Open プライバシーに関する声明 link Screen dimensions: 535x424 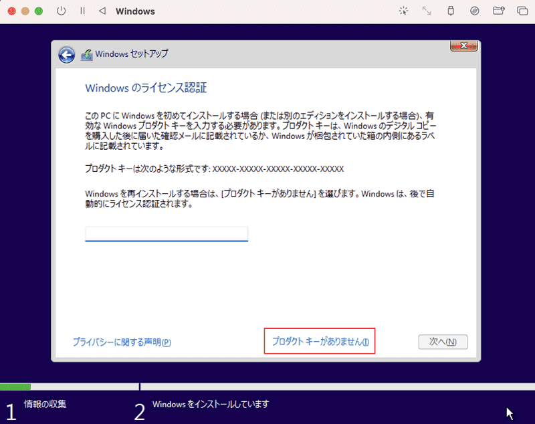[122, 342]
